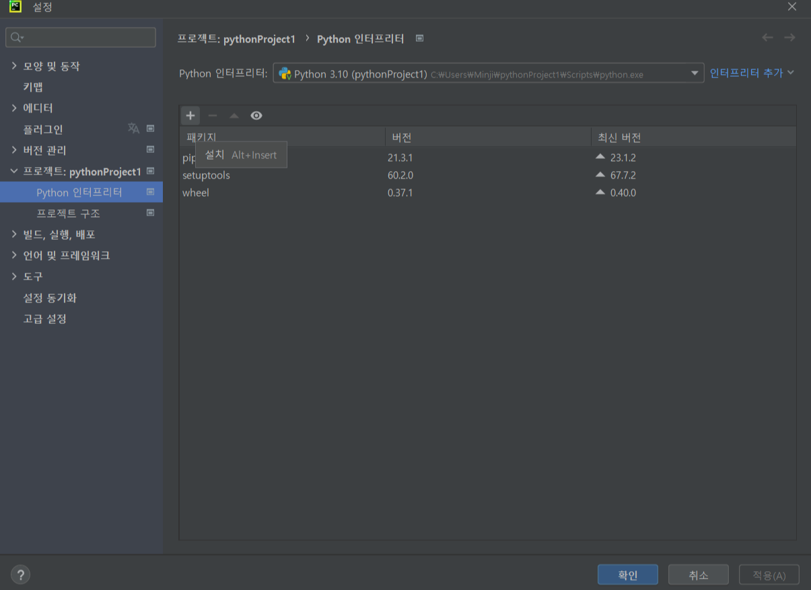Expand the 버전 관리 section
811x590 pixels.
tap(14, 150)
